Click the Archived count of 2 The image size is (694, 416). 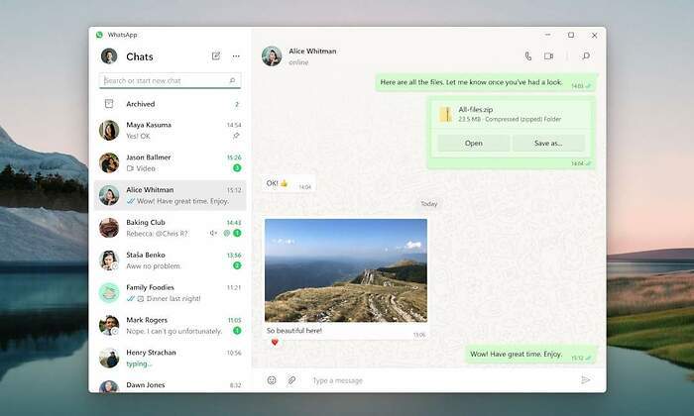(237, 104)
